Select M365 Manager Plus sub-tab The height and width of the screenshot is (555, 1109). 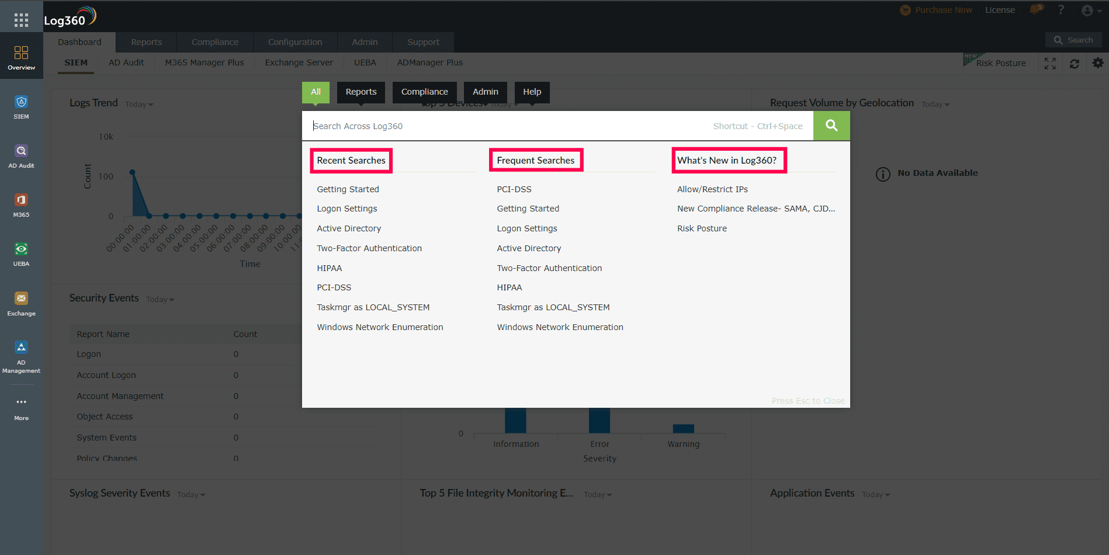click(205, 63)
